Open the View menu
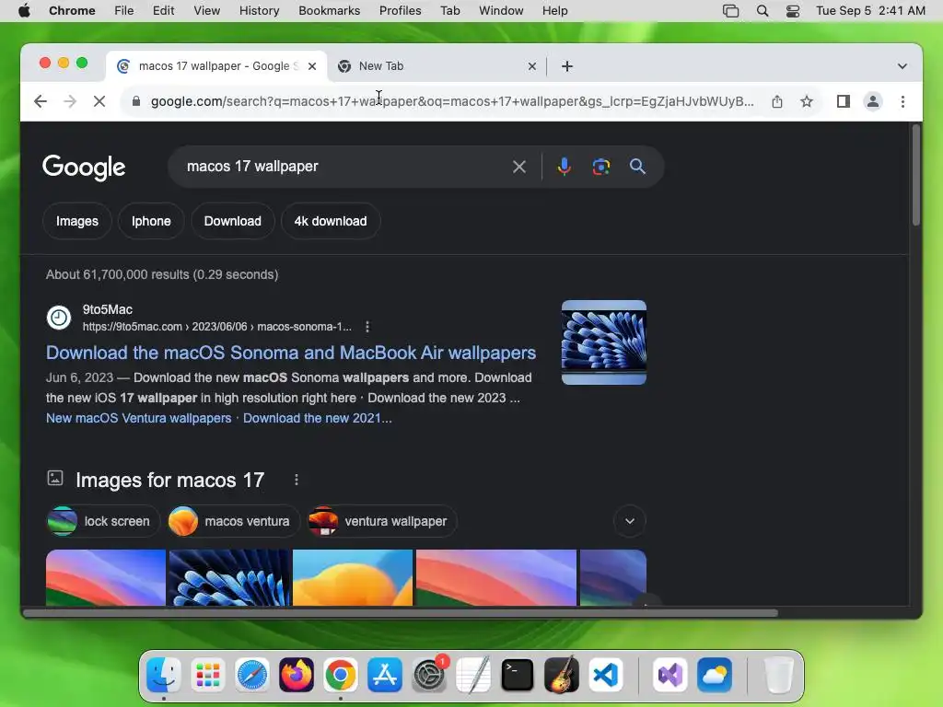The image size is (943, 707). point(207,11)
